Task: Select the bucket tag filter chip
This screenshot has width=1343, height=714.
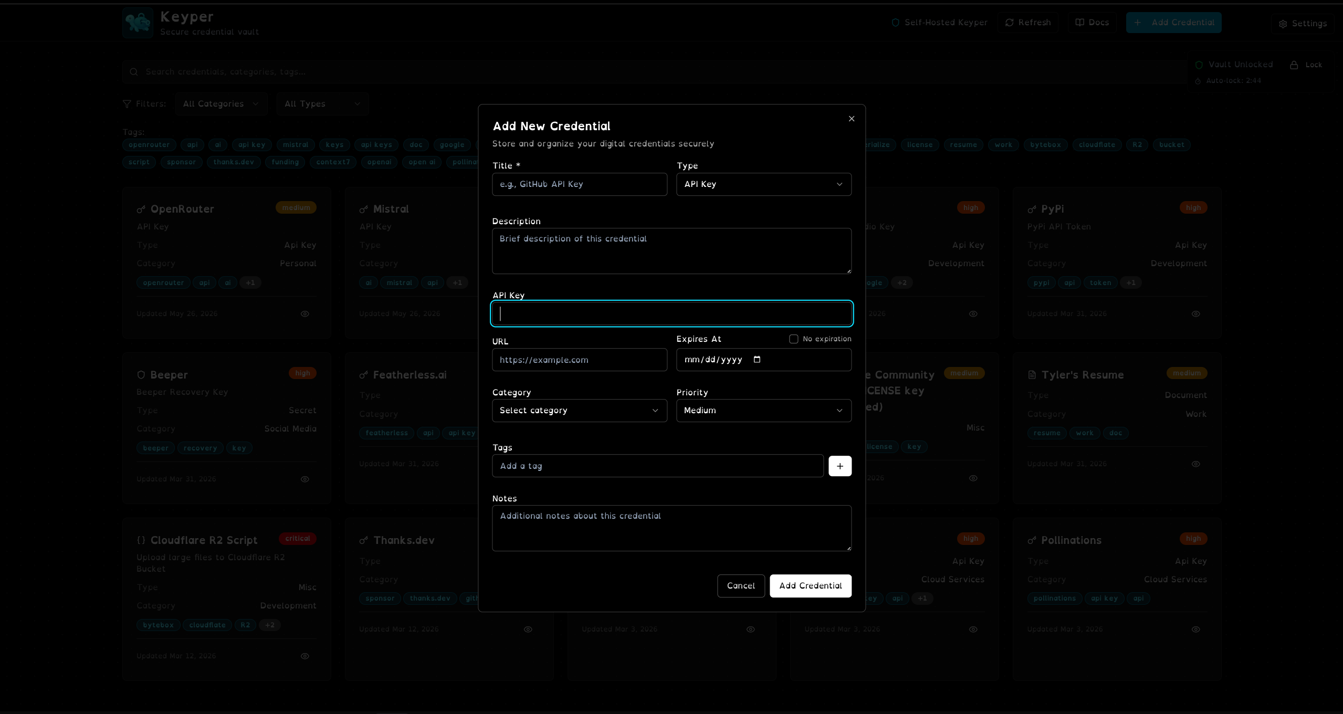Action: click(1171, 145)
